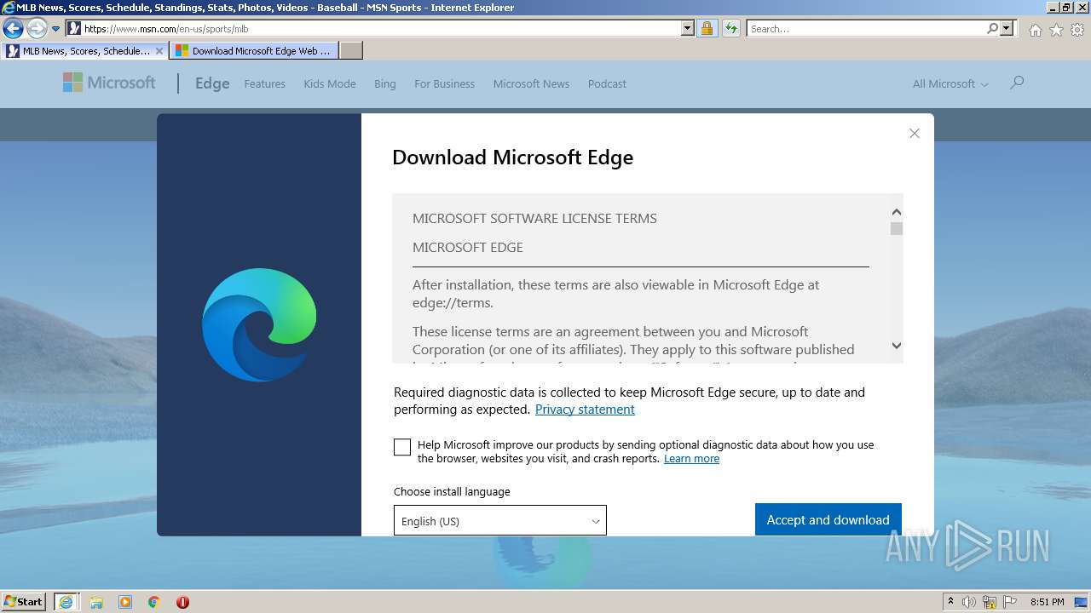Click the search magnifier icon in IE
Screen dimensions: 1091x613
point(992,29)
